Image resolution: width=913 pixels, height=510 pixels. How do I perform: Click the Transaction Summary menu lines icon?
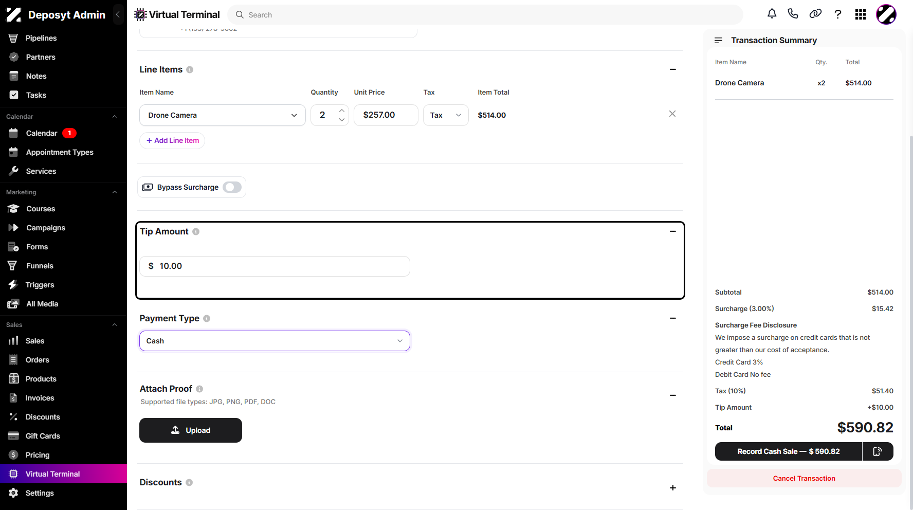coord(718,40)
